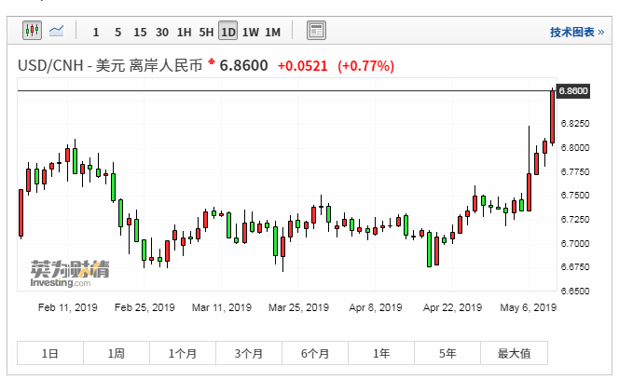Click the Feb 11, 2019 date label
The height and width of the screenshot is (380, 619).
67,307
